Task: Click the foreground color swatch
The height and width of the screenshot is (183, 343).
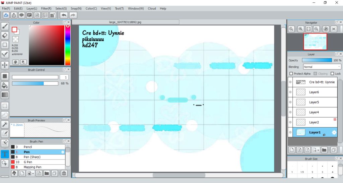Action: (x=14, y=29)
